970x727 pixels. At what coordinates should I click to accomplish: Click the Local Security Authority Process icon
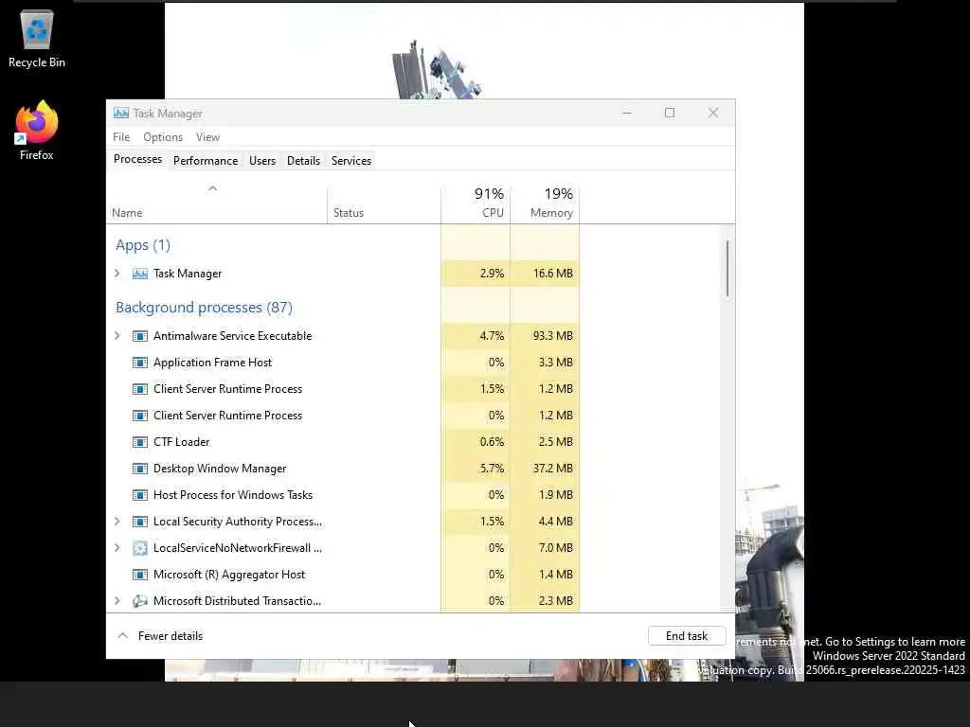coord(140,522)
